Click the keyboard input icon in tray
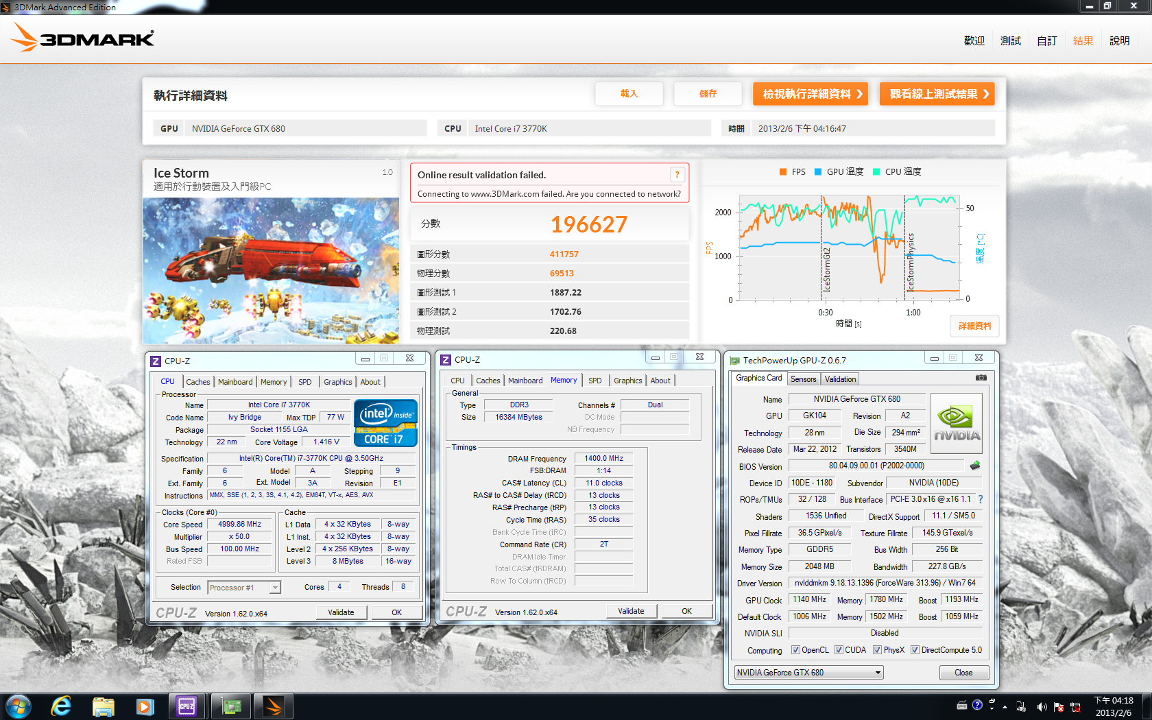Image resolution: width=1152 pixels, height=720 pixels. [962, 705]
